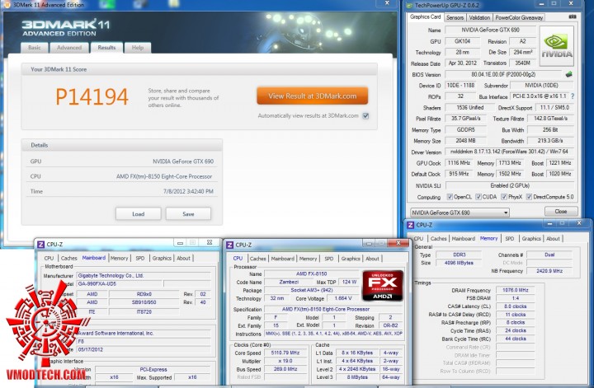Click the GPU-Z Name field NVIDIA GeForce GTX 690

click(x=490, y=30)
